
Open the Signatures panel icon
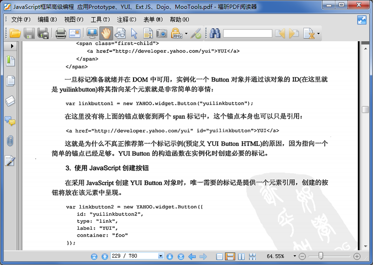(10, 161)
